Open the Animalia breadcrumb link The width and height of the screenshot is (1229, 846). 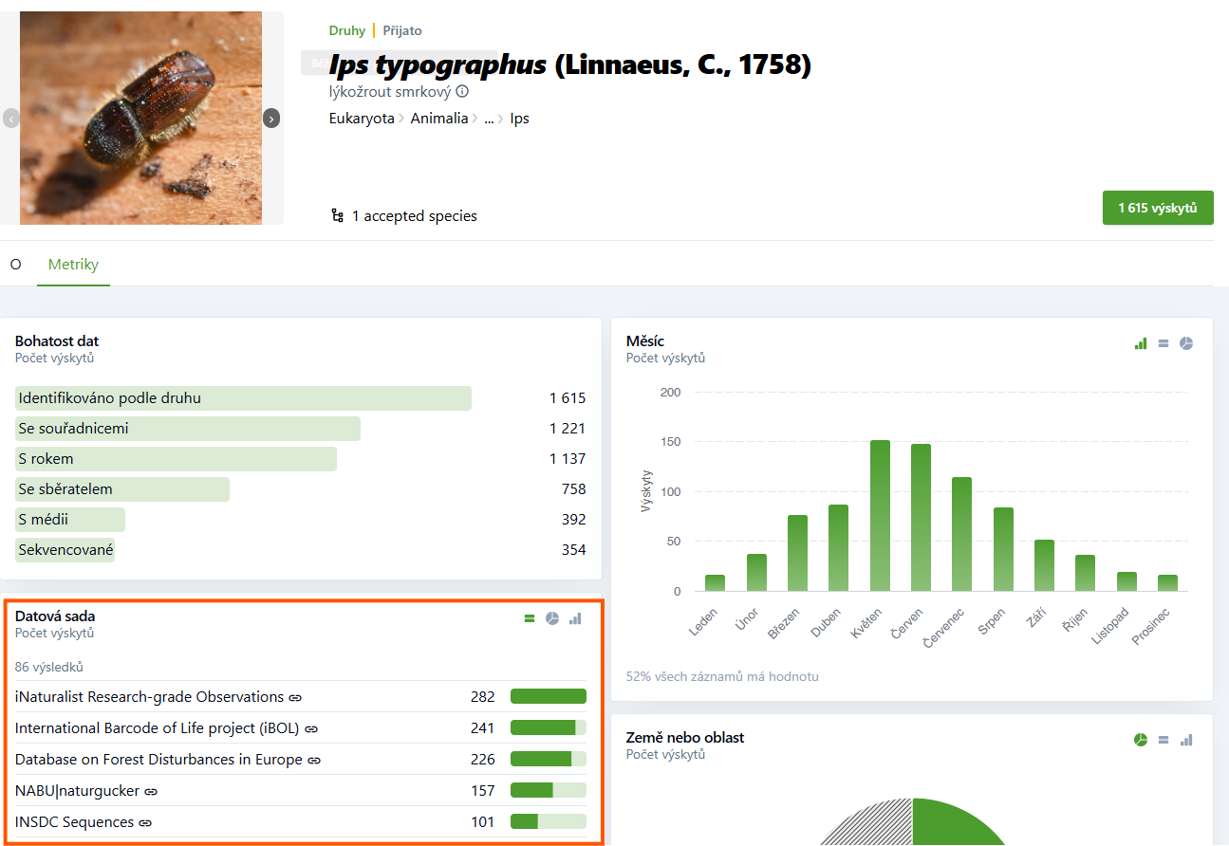[x=439, y=119]
